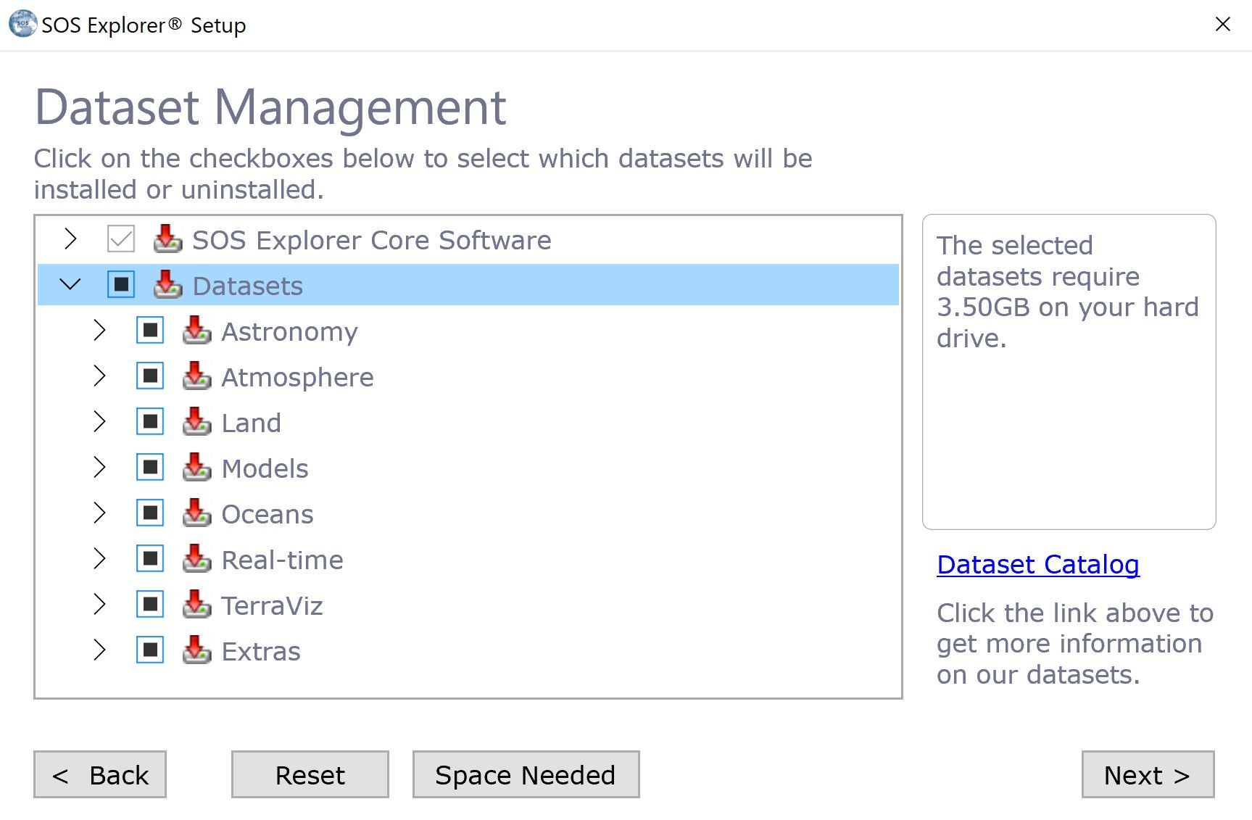
Task: Expand the Astronomy category
Action: [x=99, y=330]
